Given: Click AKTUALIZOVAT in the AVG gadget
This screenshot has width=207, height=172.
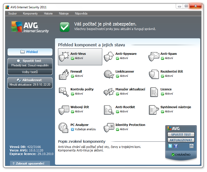Looking at the screenshot, I should click(x=181, y=140).
